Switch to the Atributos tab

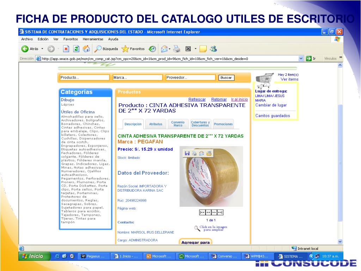[155, 124]
